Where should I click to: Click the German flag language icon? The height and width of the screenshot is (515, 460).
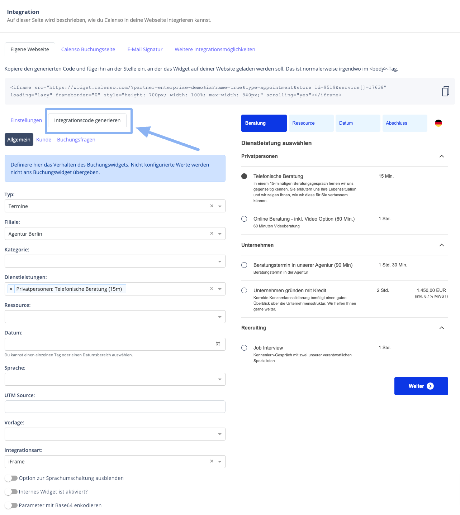(x=438, y=123)
